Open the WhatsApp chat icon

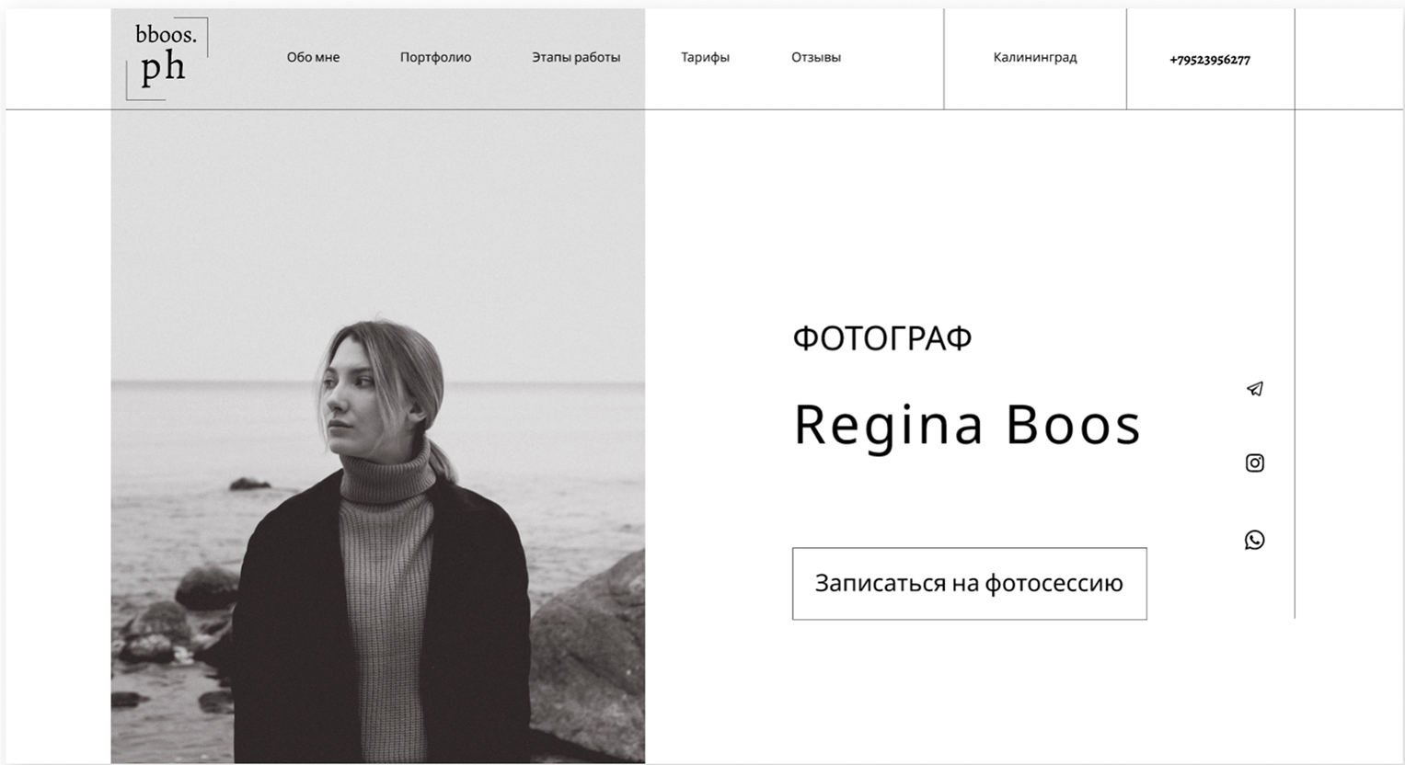click(x=1254, y=540)
